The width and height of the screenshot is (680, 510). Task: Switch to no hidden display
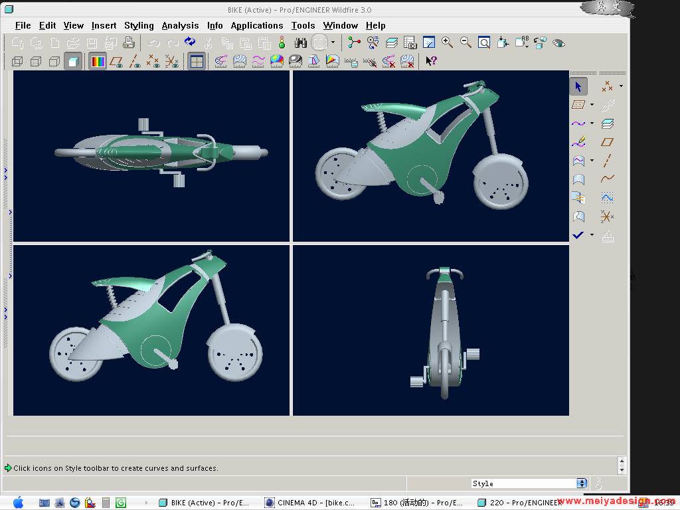click(x=54, y=61)
